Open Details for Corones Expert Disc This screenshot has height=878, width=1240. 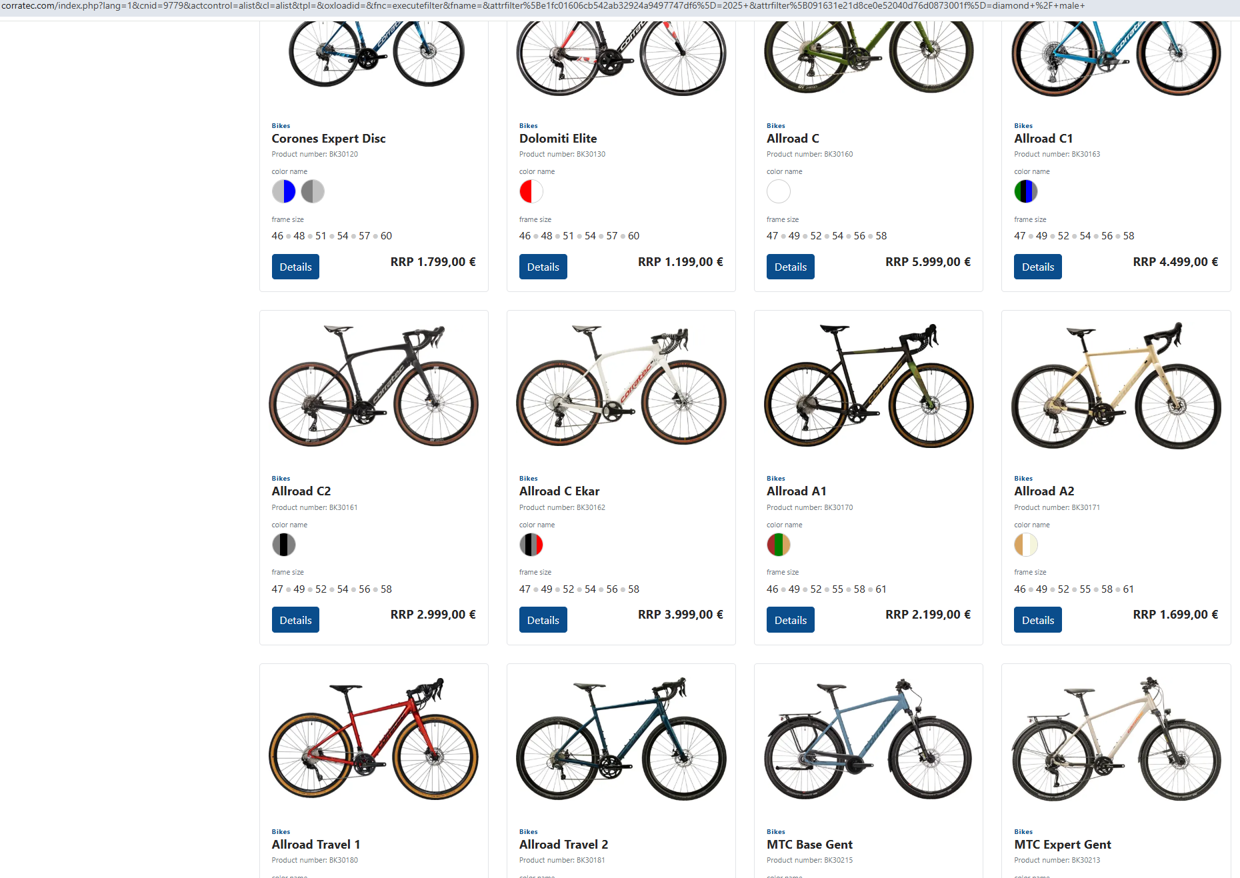coord(295,267)
